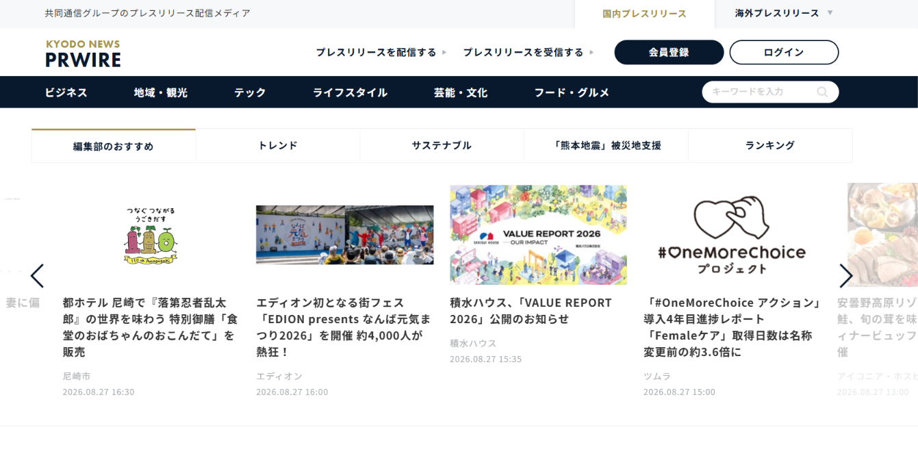The width and height of the screenshot is (918, 456).
Task: Click the Kyodo News PRWIRE logo
Action: [83, 53]
